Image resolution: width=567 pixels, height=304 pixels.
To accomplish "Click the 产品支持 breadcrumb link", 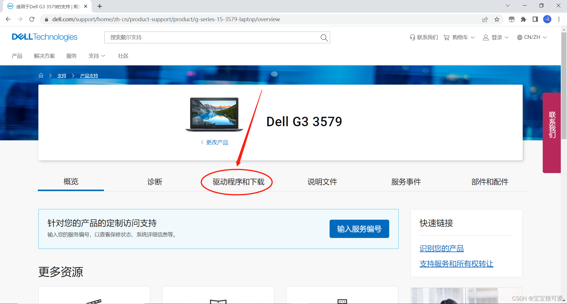I will (x=89, y=76).
